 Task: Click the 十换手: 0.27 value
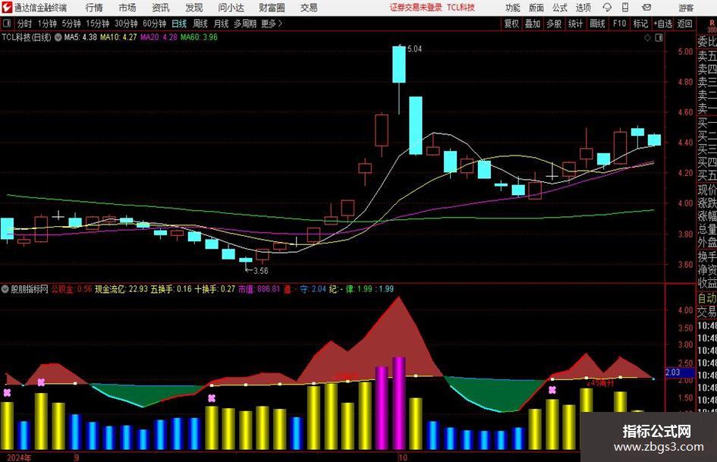(x=215, y=289)
